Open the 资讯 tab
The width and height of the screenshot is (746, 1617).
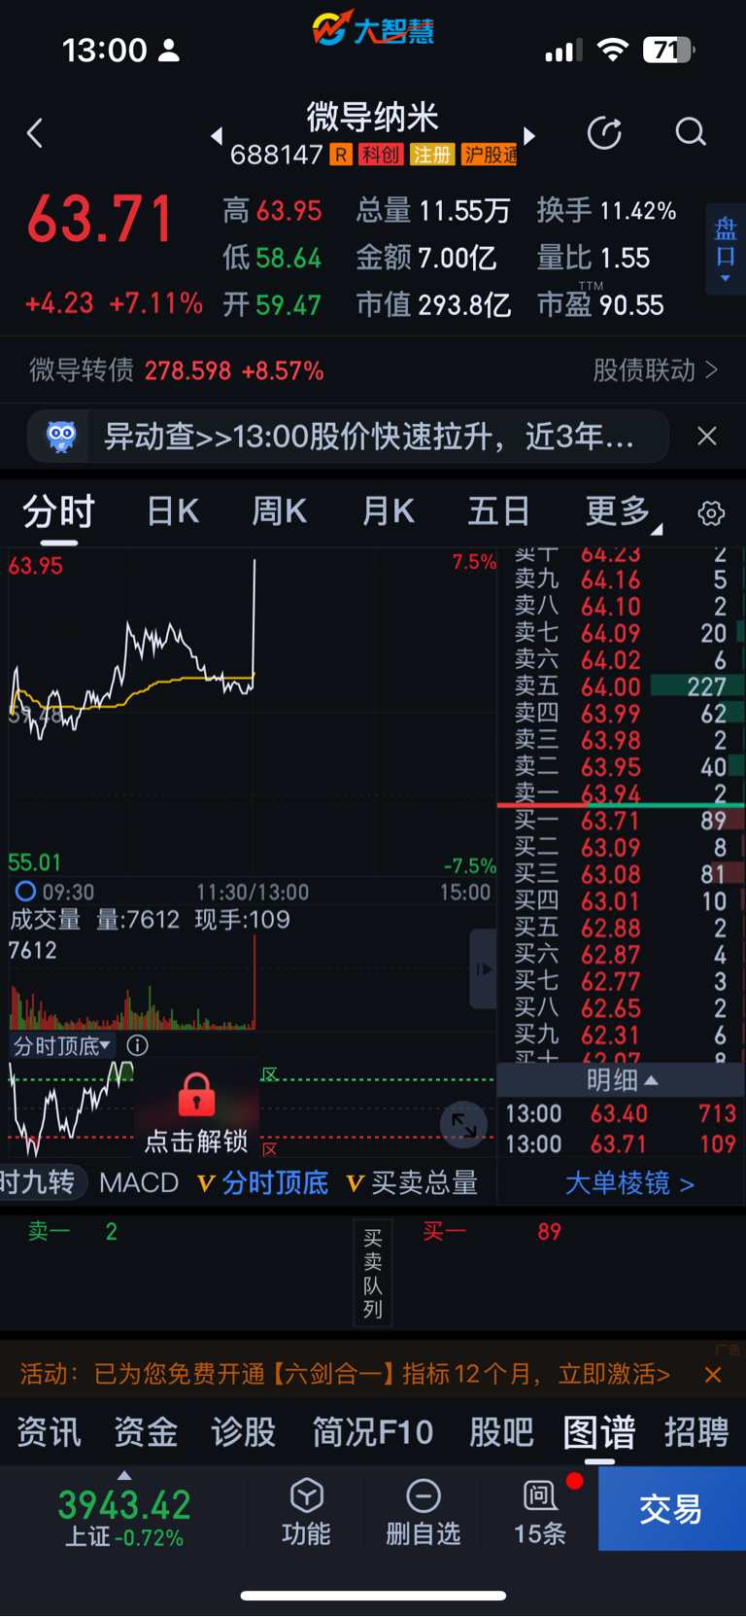(50, 1432)
